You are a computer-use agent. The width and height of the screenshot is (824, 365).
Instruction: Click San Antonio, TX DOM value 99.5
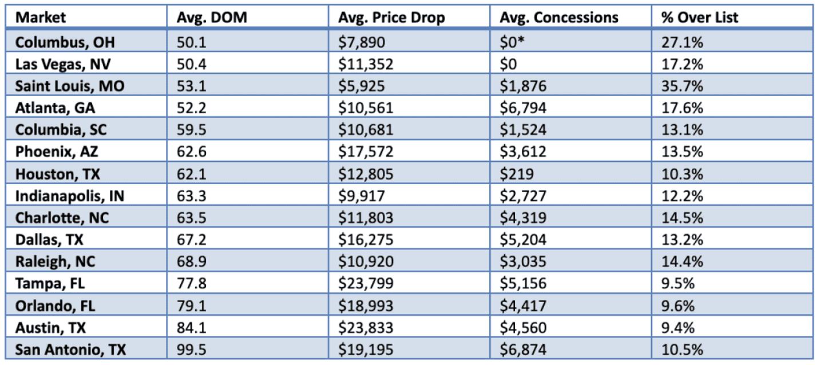(191, 349)
